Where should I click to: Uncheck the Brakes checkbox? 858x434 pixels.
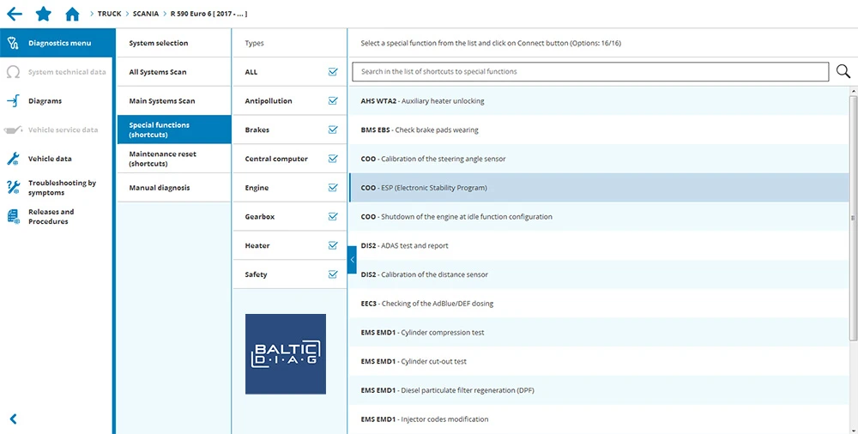point(333,130)
